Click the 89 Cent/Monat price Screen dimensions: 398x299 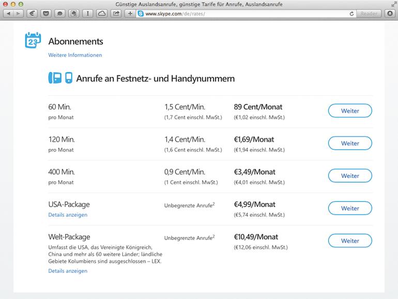coord(258,107)
